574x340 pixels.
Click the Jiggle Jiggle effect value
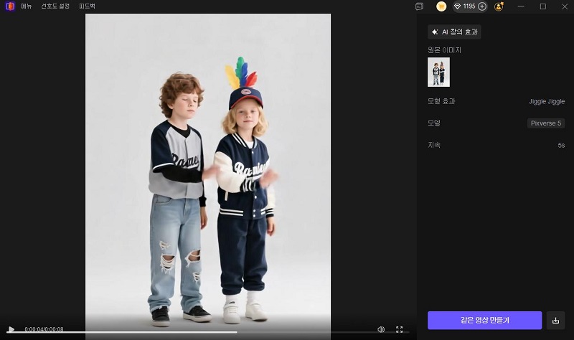pos(547,101)
